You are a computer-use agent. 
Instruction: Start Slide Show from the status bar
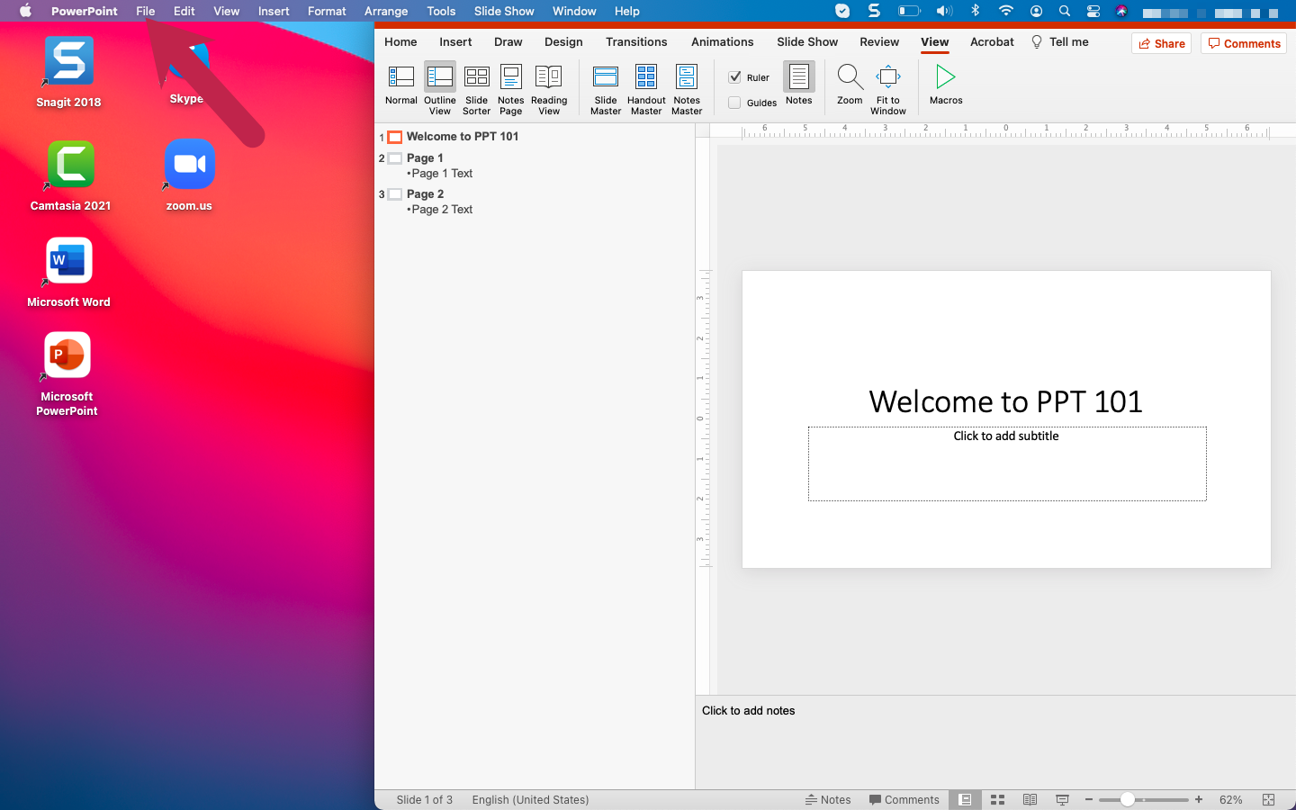1062,799
